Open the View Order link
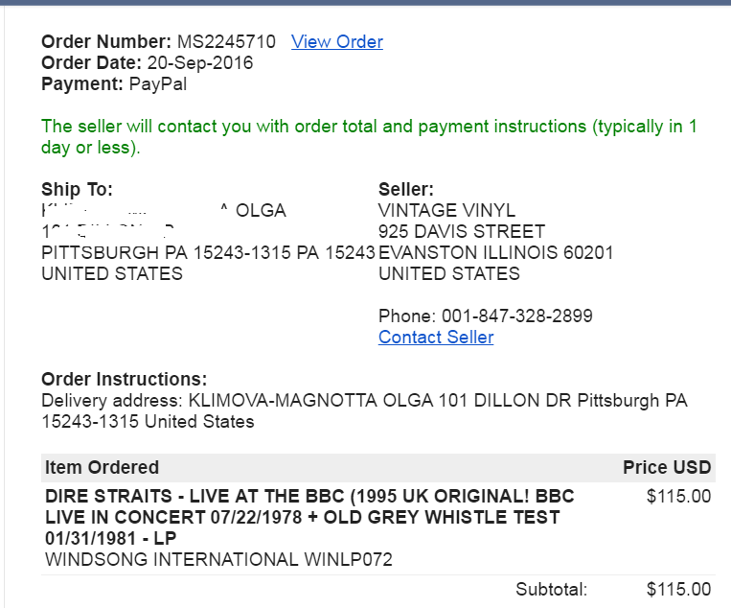Image resolution: width=731 pixels, height=608 pixels. click(336, 42)
